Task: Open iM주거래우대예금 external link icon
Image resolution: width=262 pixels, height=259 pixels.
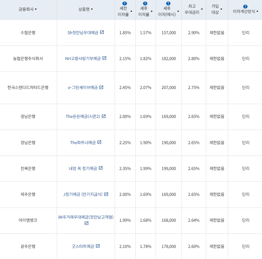Action: [x=86, y=224]
